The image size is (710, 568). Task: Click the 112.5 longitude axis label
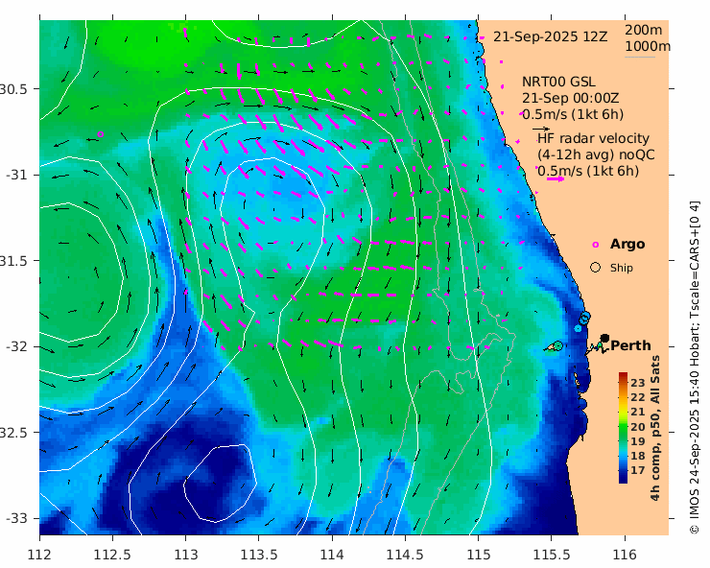[x=112, y=555]
